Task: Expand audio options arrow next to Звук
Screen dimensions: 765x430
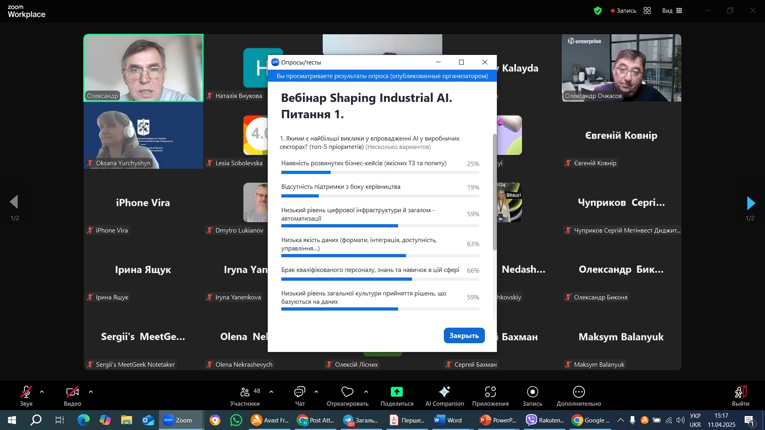Action: 42,392
